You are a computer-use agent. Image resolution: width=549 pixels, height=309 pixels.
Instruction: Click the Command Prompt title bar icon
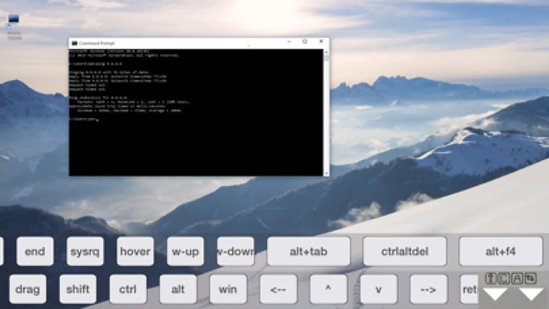tap(75, 43)
